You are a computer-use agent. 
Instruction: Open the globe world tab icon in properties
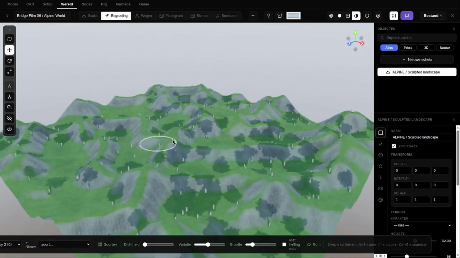[x=381, y=200]
